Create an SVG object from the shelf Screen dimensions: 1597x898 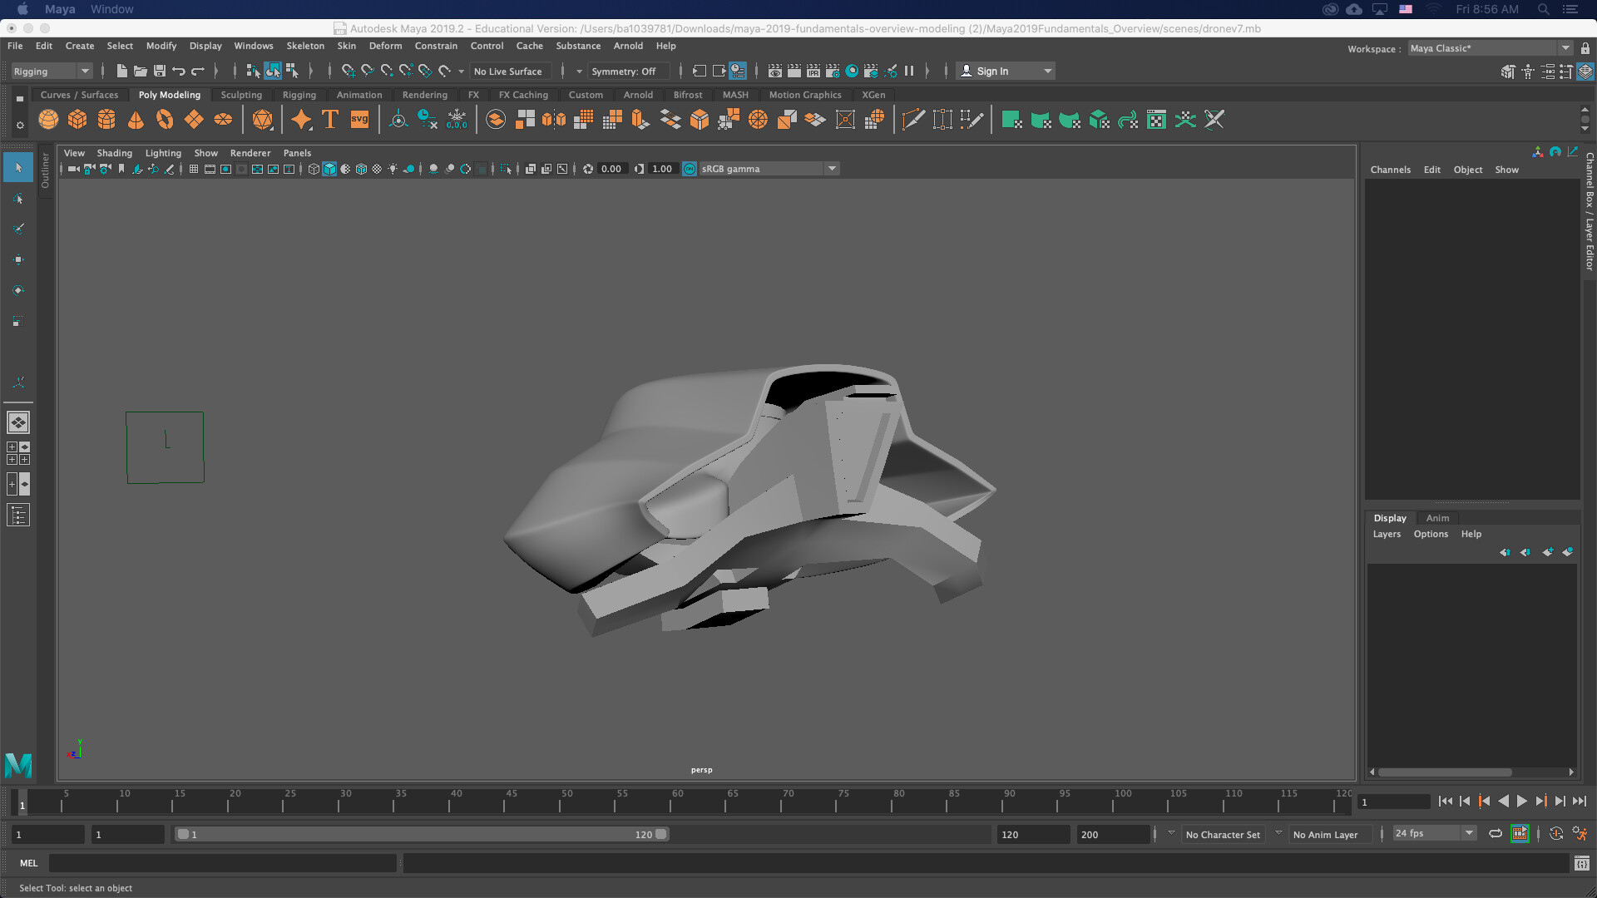(359, 119)
